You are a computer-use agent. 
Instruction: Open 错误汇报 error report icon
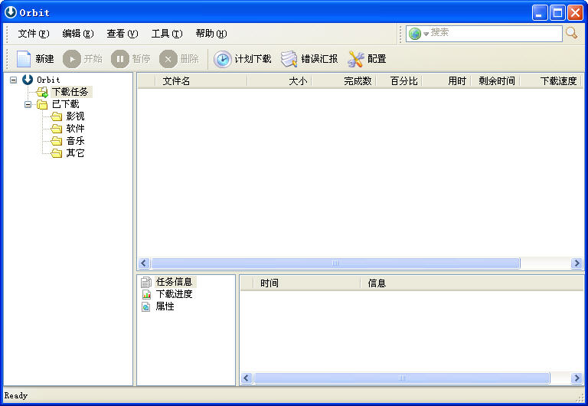click(289, 59)
